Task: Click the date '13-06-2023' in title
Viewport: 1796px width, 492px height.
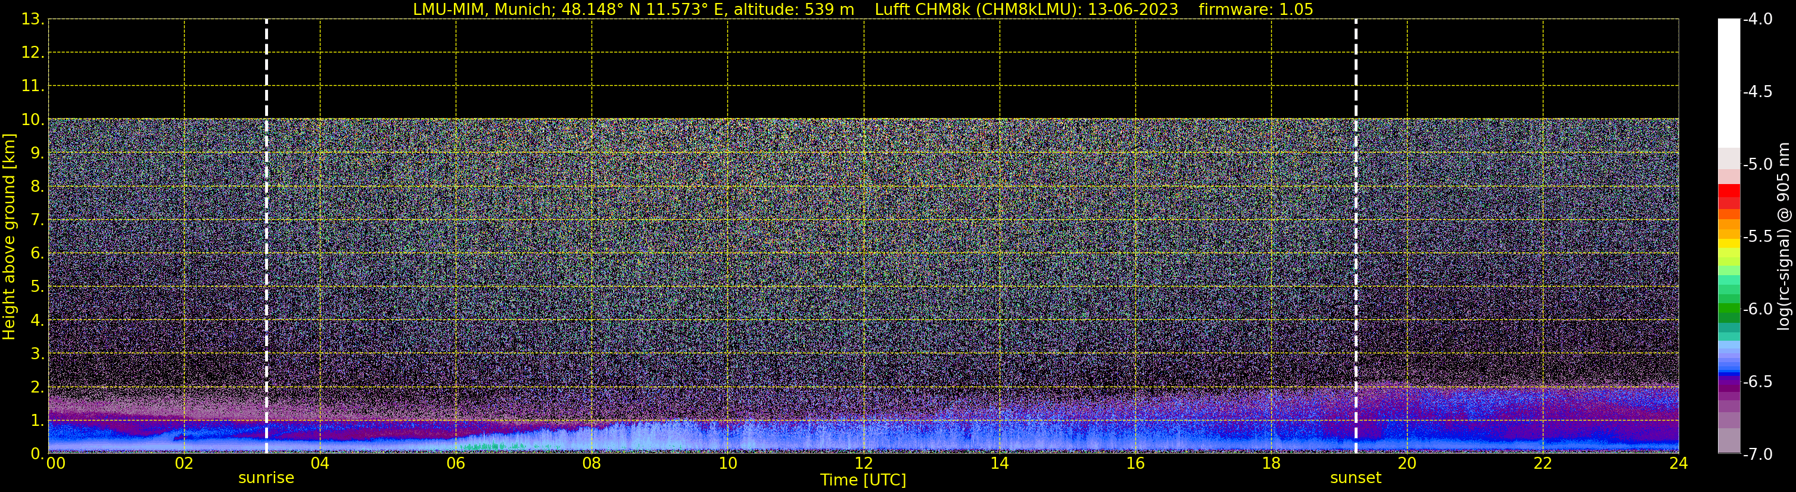Action: (x=1133, y=10)
